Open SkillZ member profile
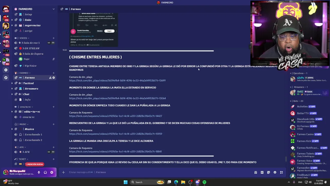This screenshot has height=186, width=330. (x=309, y=93)
